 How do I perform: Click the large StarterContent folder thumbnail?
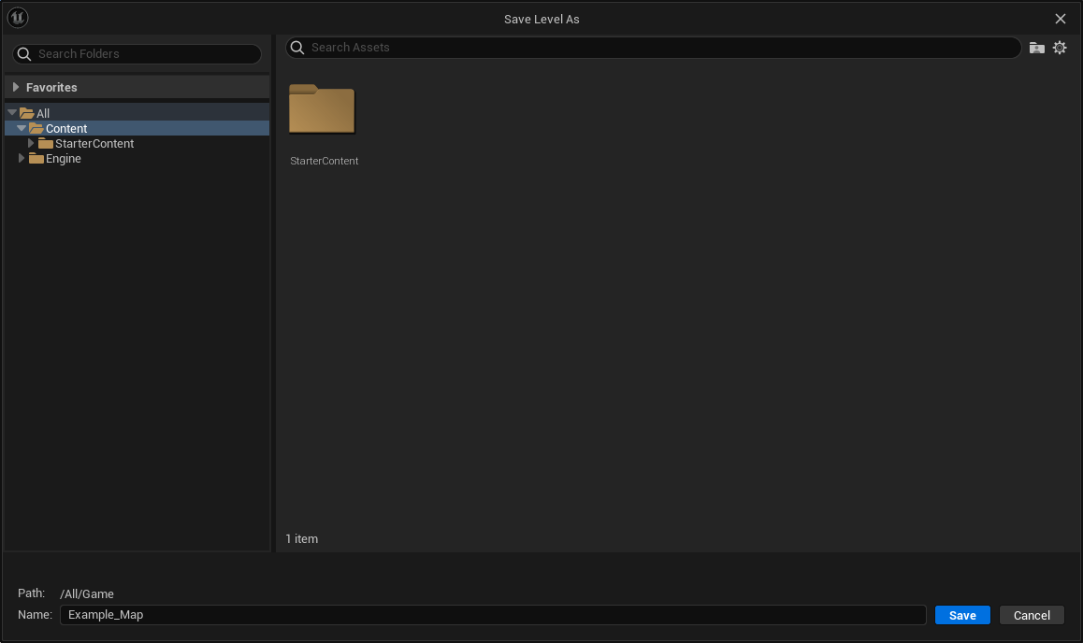[322, 110]
